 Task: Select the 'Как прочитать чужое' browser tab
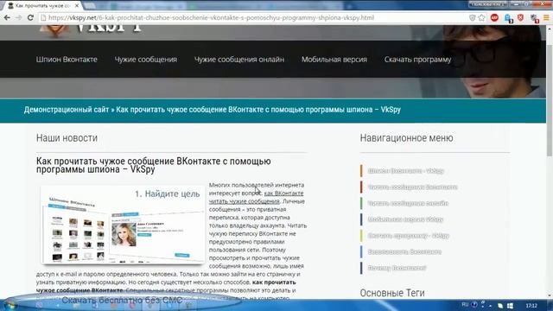click(x=42, y=6)
